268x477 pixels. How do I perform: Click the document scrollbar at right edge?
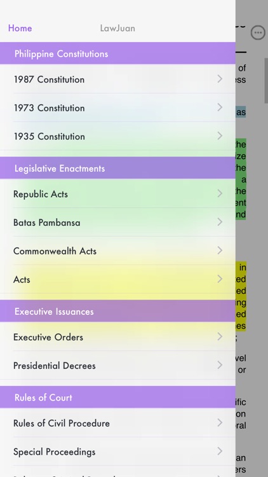[x=266, y=81]
